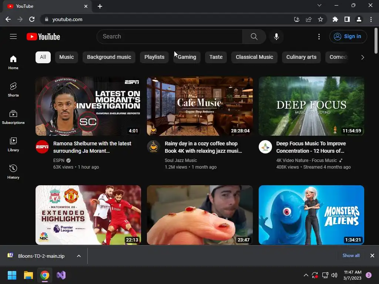Viewport: 379px width, 284px height.
Task: Reload the page
Action: (32, 19)
